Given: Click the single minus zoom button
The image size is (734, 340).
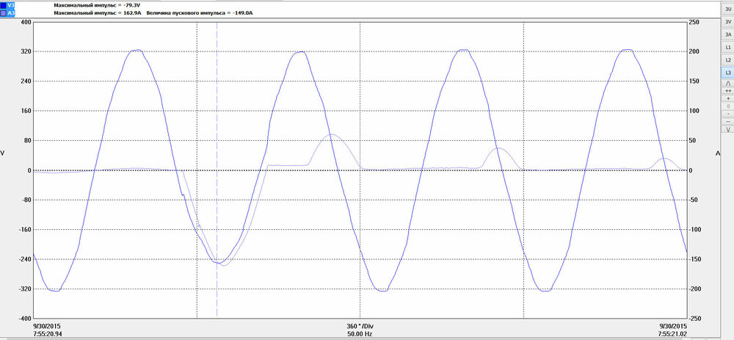Looking at the screenshot, I should (728, 114).
